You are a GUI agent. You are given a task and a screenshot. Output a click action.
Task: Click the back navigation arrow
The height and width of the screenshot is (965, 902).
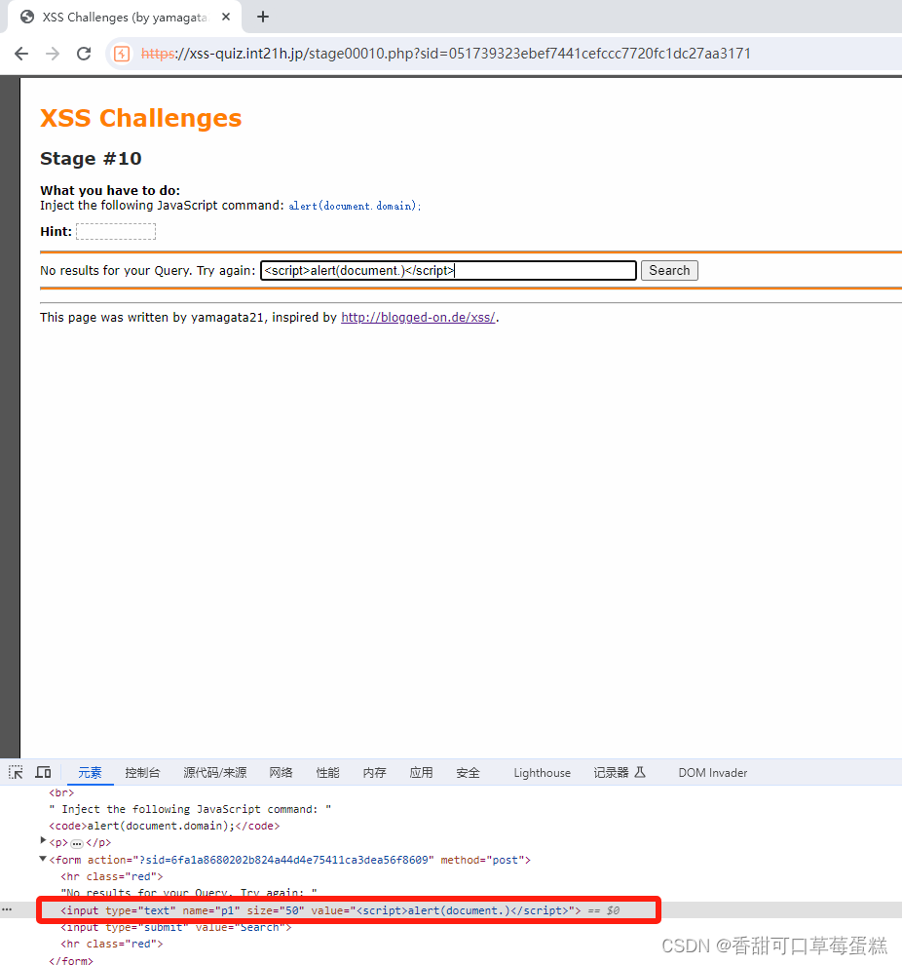click(21, 53)
